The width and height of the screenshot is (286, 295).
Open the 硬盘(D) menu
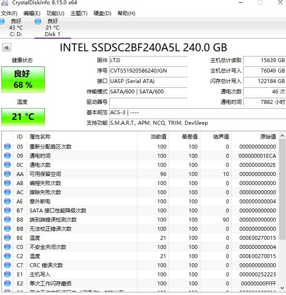point(102,13)
